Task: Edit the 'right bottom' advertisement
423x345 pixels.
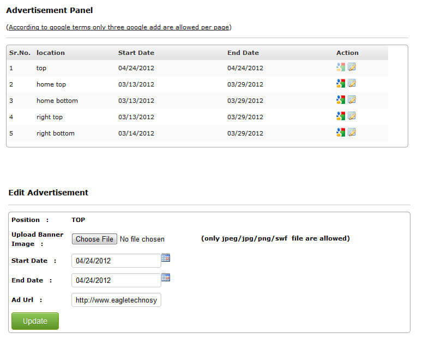Action: coord(352,132)
